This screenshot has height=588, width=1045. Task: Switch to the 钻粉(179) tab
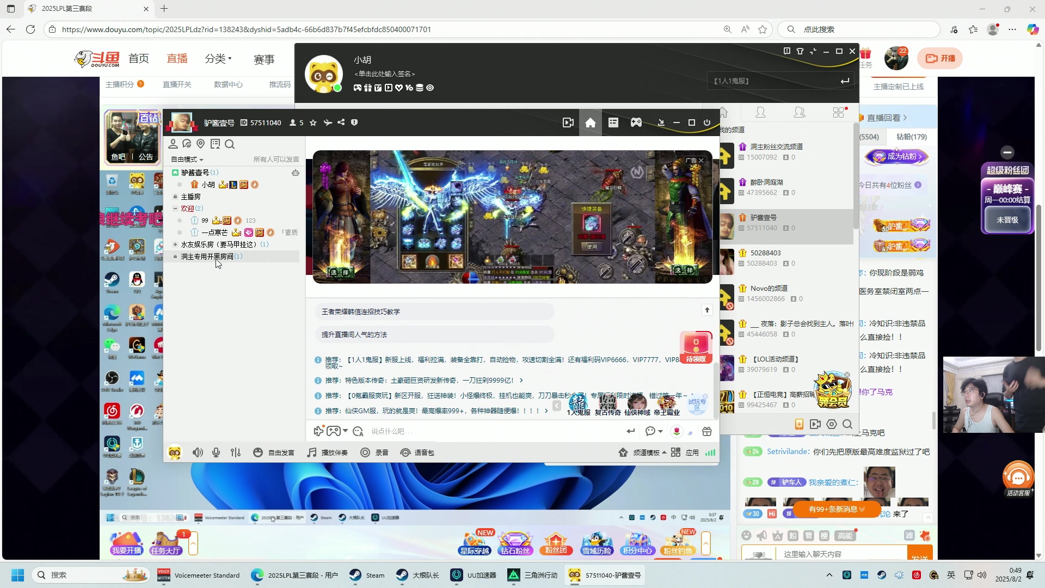[912, 137]
